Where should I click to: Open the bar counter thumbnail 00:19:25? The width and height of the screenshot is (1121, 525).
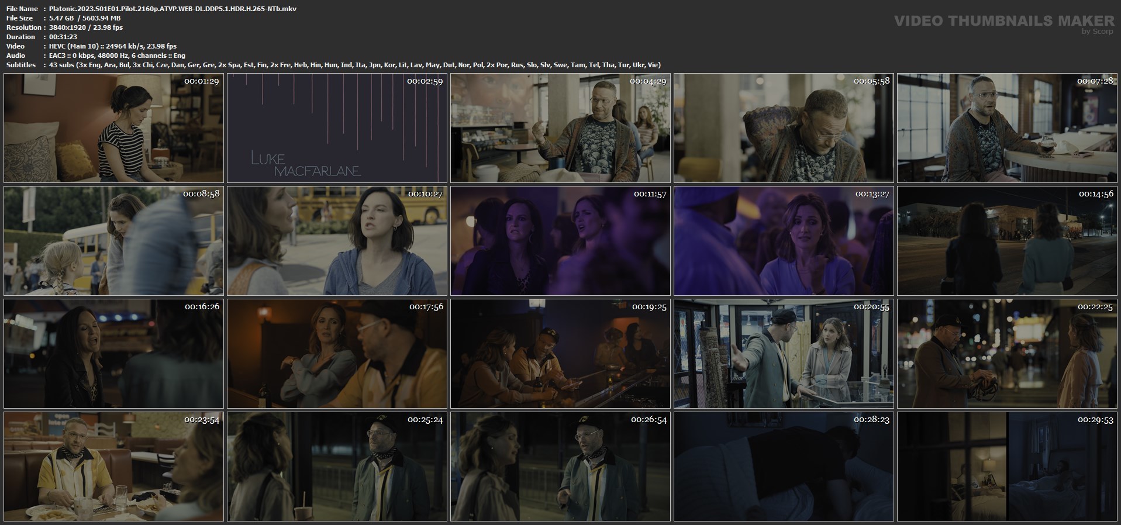tap(560, 354)
